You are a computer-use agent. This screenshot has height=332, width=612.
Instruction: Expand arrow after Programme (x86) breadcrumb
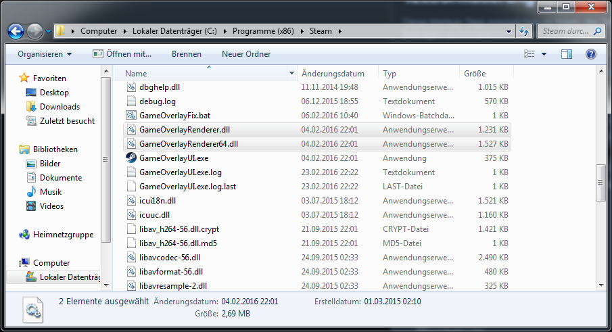tap(302, 31)
